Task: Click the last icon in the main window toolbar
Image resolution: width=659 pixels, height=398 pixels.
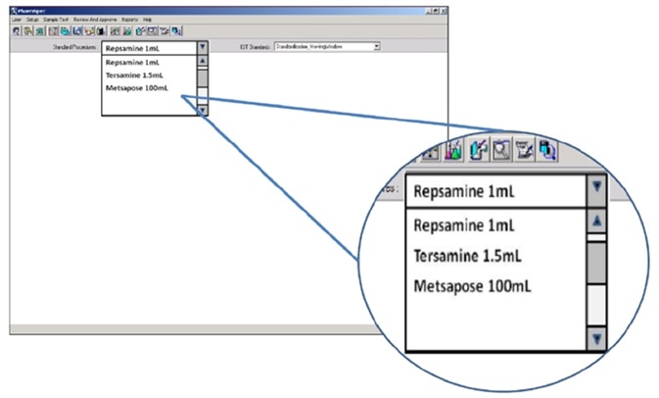Action: click(177, 31)
